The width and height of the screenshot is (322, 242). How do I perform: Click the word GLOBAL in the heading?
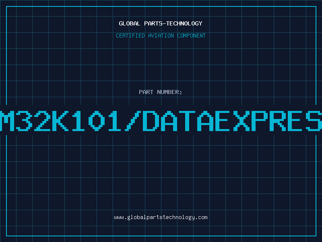click(129, 23)
